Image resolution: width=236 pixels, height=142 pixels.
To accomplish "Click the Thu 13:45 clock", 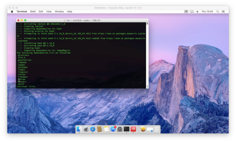I will pyautogui.click(x=207, y=11).
